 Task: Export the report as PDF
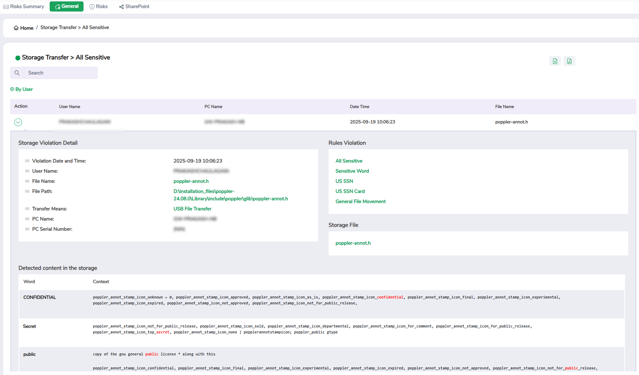click(569, 61)
